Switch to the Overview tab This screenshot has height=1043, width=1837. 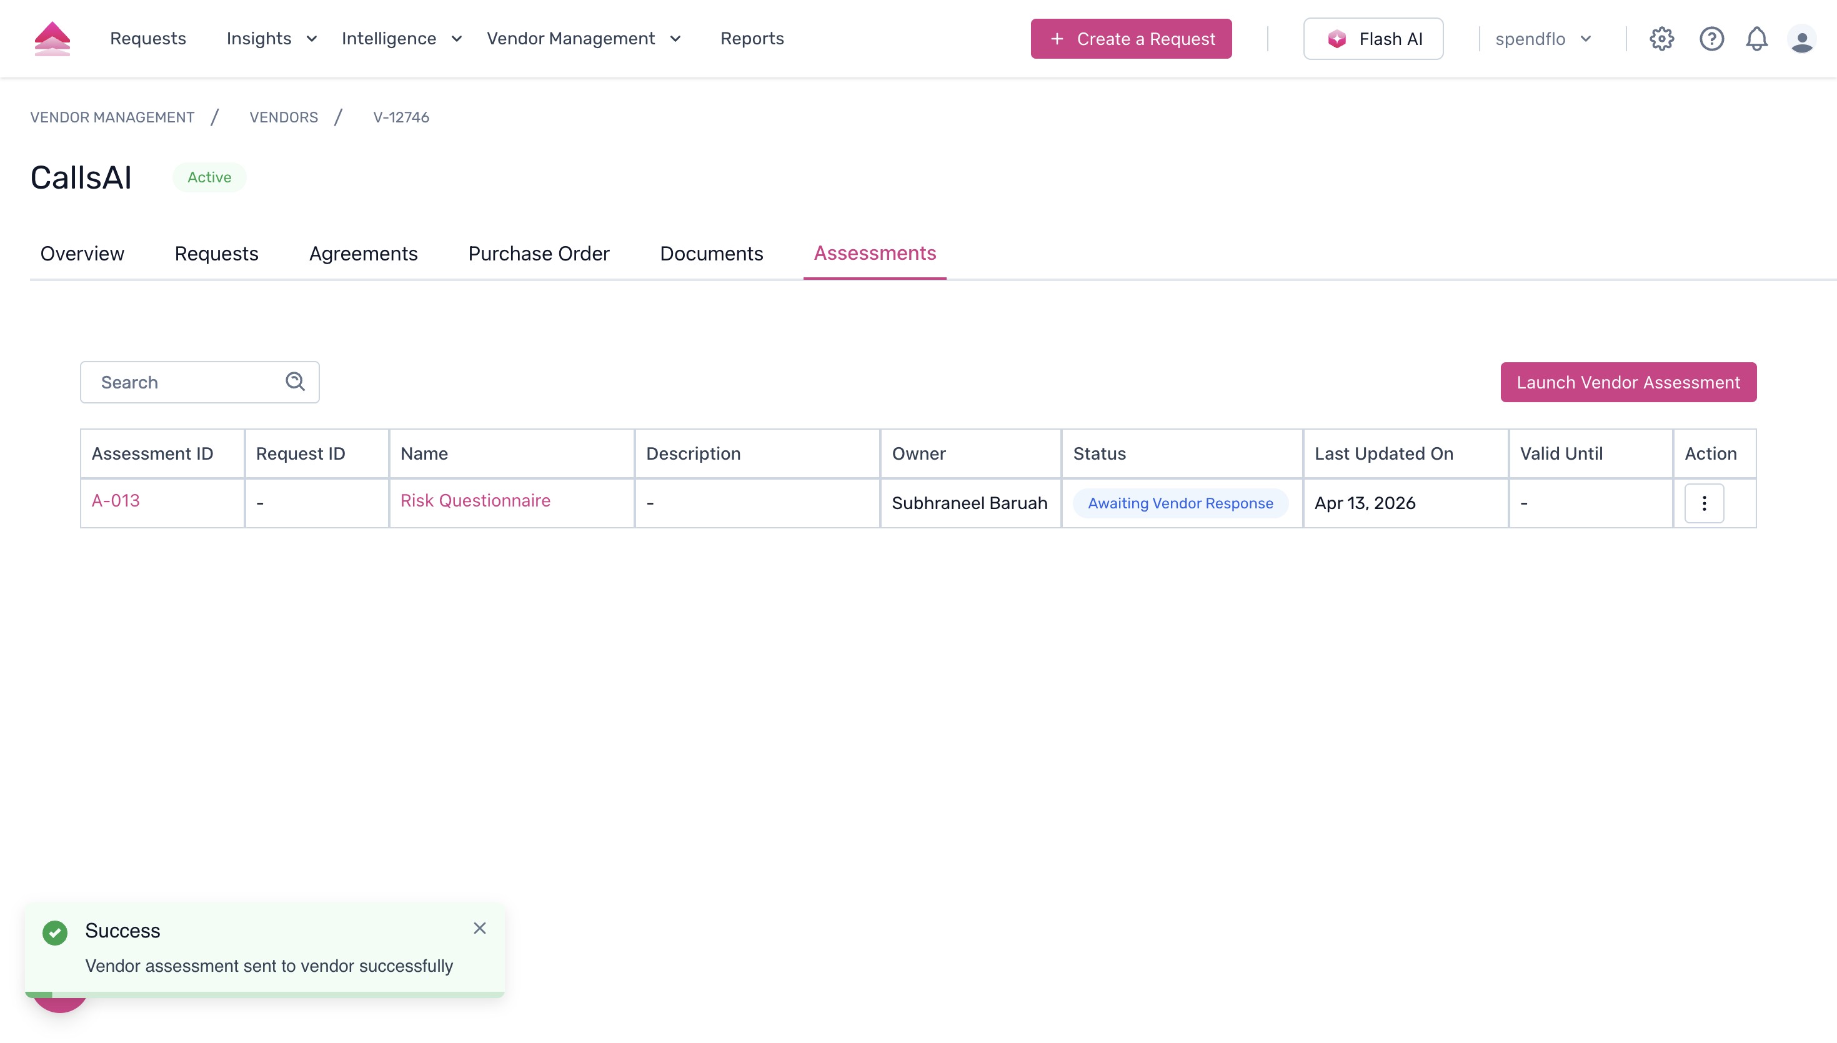coord(82,254)
